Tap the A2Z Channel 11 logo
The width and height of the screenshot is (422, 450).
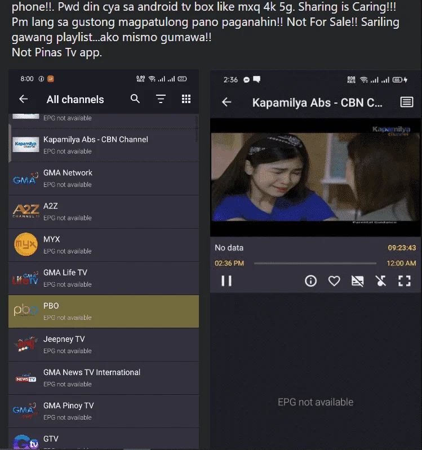tap(26, 211)
